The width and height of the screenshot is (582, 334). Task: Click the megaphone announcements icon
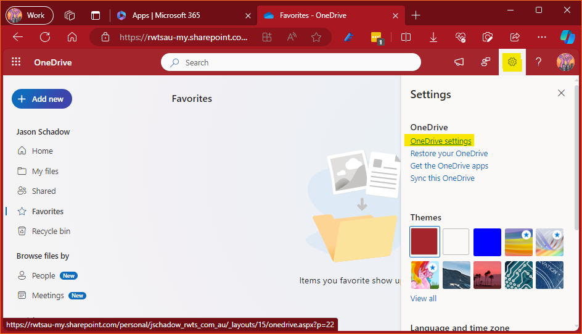pyautogui.click(x=459, y=62)
